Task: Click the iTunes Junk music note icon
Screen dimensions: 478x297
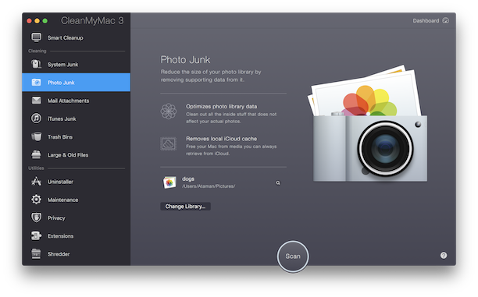Action: click(x=36, y=118)
